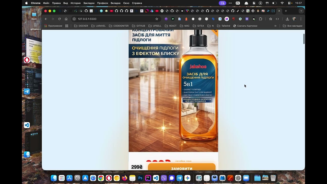Open the История menu
The image size is (327, 184).
coord(76,3)
